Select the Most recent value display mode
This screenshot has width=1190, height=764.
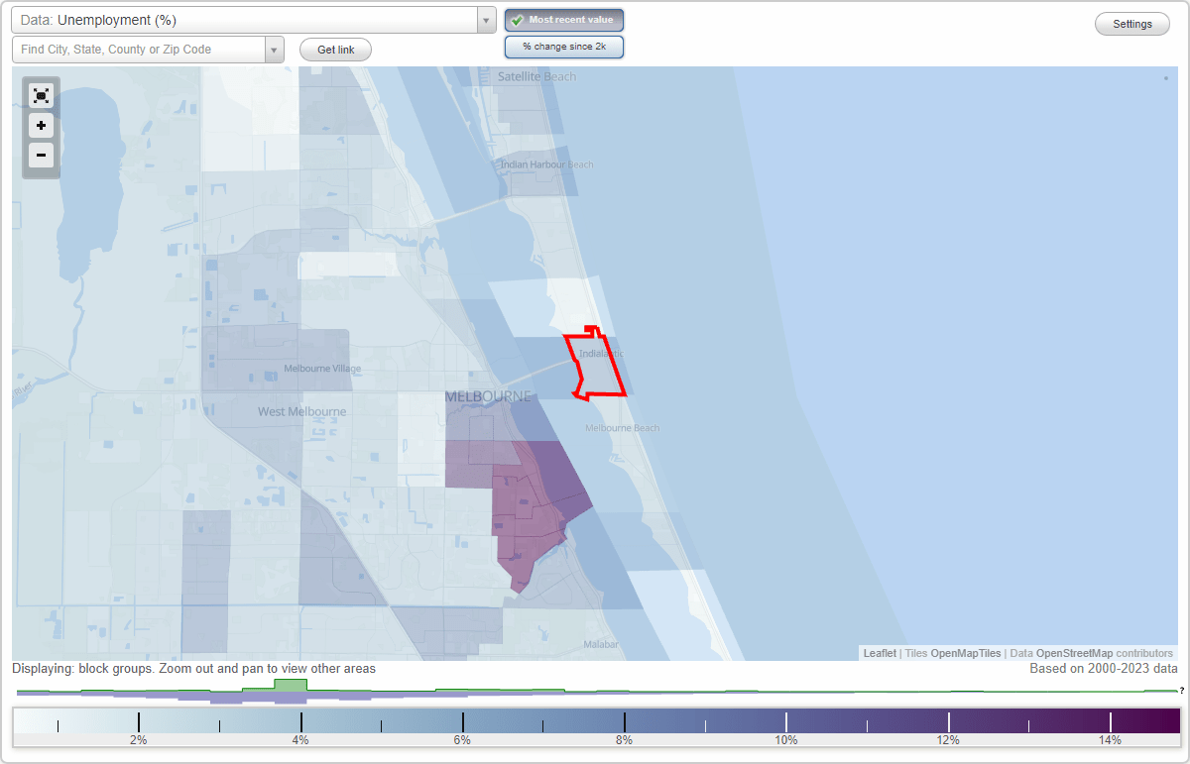coord(564,20)
